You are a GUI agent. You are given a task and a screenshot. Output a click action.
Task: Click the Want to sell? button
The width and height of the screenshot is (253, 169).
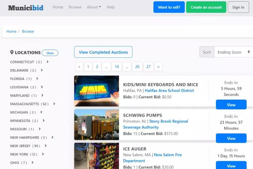tap(169, 7)
